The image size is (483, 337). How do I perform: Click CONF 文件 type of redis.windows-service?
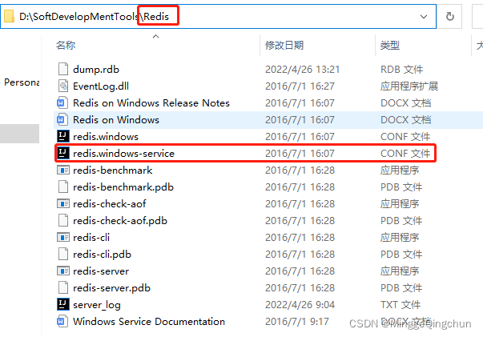pyautogui.click(x=405, y=153)
